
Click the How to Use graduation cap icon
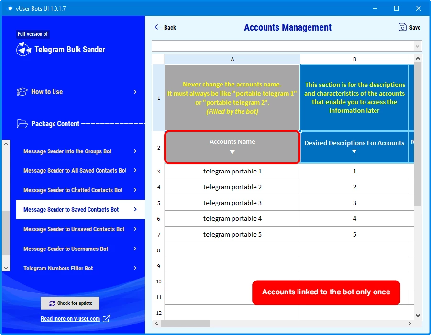tap(22, 92)
